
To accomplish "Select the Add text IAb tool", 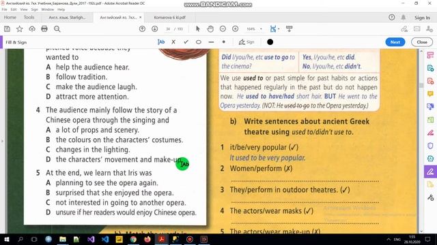I will click(x=161, y=42).
